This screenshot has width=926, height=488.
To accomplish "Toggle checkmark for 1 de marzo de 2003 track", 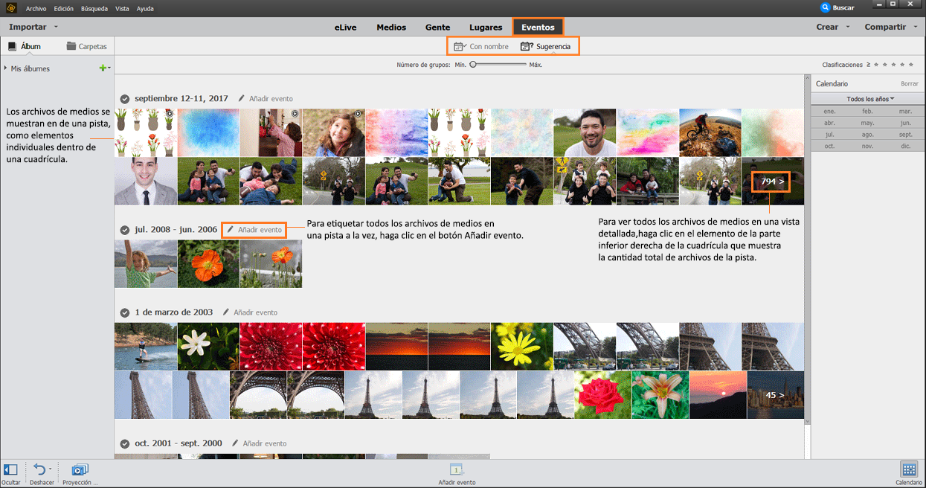I will click(125, 312).
